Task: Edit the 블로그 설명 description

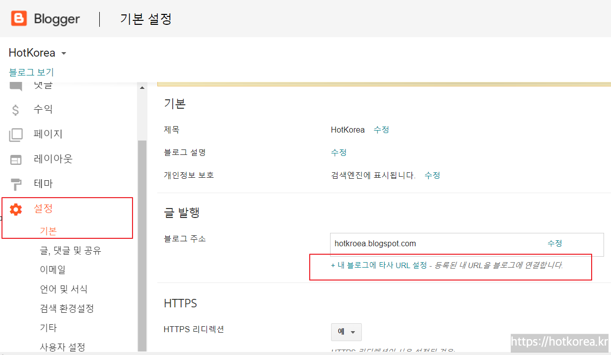Action: [x=339, y=152]
